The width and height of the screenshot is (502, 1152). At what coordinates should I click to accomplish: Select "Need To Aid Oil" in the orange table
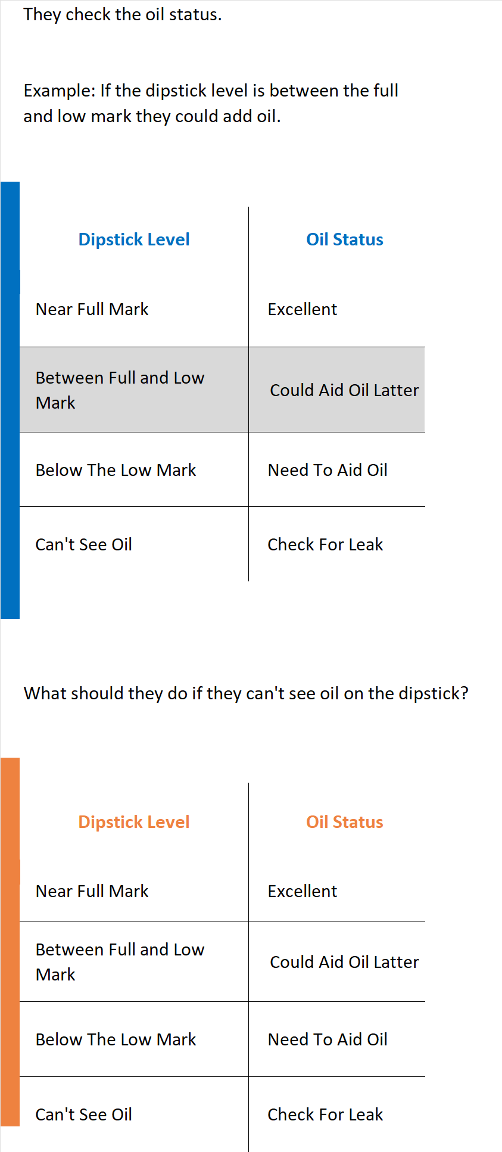[328, 1039]
